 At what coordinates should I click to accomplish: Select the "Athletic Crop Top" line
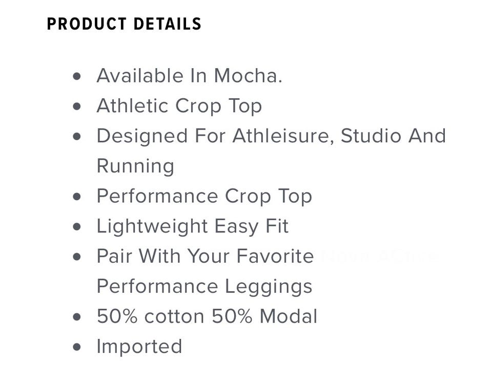click(x=179, y=106)
